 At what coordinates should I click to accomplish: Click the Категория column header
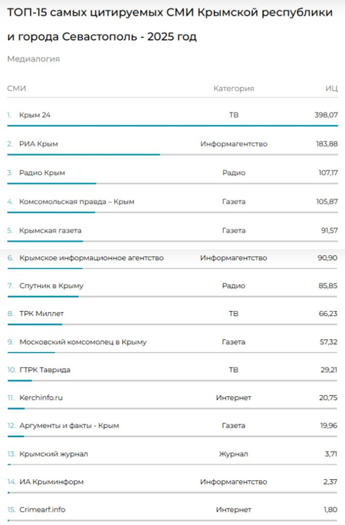pos(234,89)
